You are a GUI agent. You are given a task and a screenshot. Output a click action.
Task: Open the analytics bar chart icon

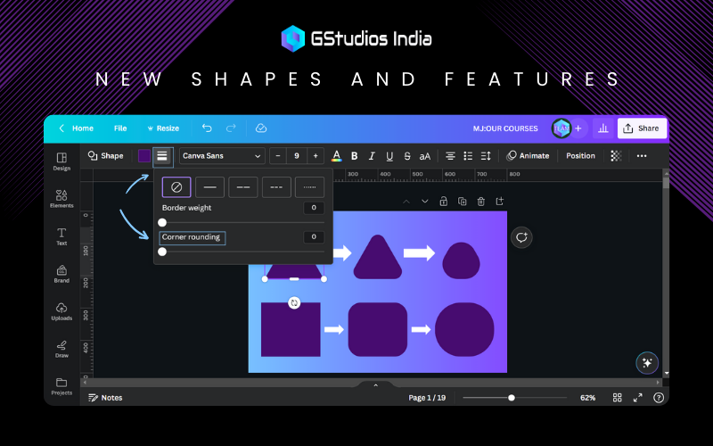pos(603,128)
